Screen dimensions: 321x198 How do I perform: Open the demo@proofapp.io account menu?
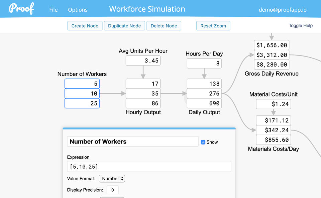283,10
